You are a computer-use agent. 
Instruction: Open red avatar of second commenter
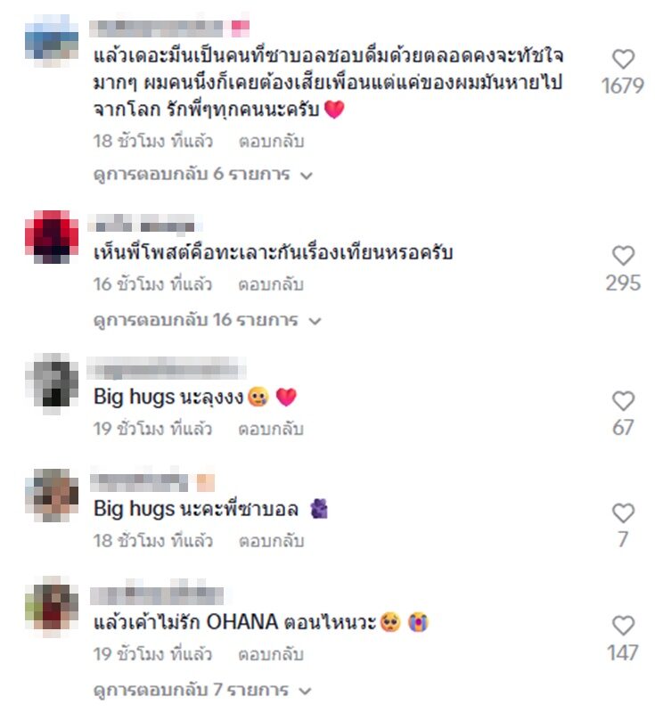pyautogui.click(x=52, y=237)
